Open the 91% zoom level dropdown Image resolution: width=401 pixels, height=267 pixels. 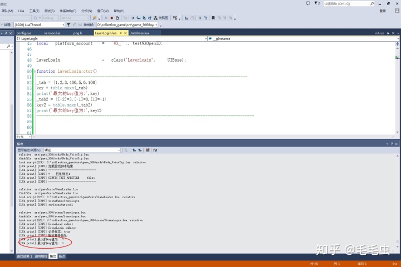(x=24, y=137)
